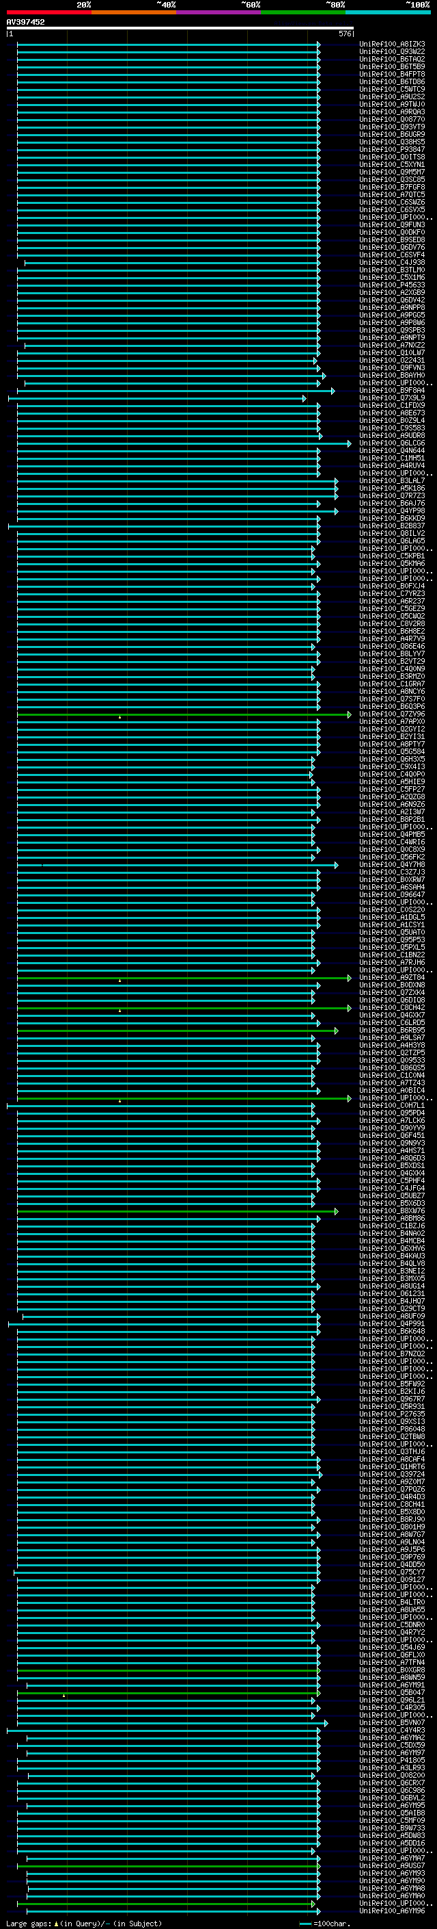Viewport: 437px width, 1929px height.
Task: Select hit UniRef100_B3TLM0
Action: click(391, 270)
